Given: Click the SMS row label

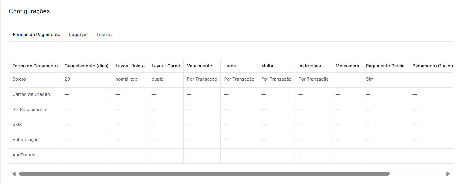Looking at the screenshot, I should coord(17,125).
